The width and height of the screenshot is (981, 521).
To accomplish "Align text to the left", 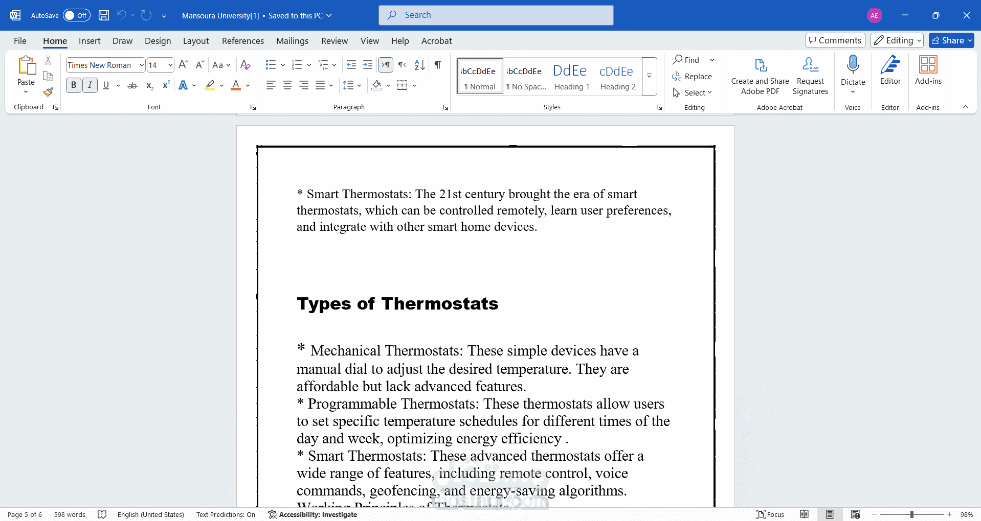I will click(271, 85).
